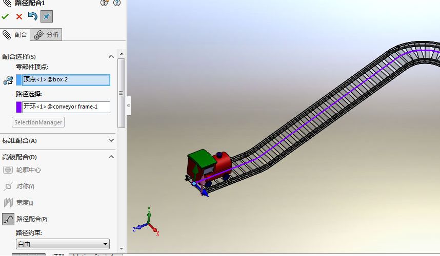Switch to the 配合 tab
The height and width of the screenshot is (256, 440).
[15, 35]
